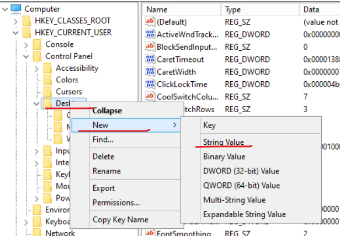Open the New submenu arrow
The image size is (340, 236).
pyautogui.click(x=175, y=125)
